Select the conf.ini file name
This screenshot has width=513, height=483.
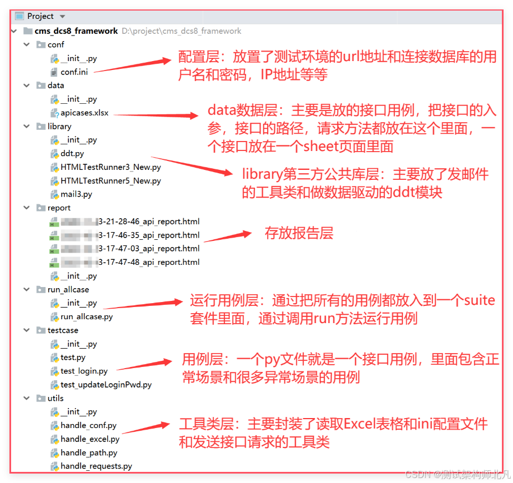[x=74, y=72]
